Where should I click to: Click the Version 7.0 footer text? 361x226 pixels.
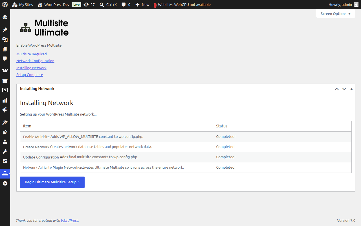(346, 220)
